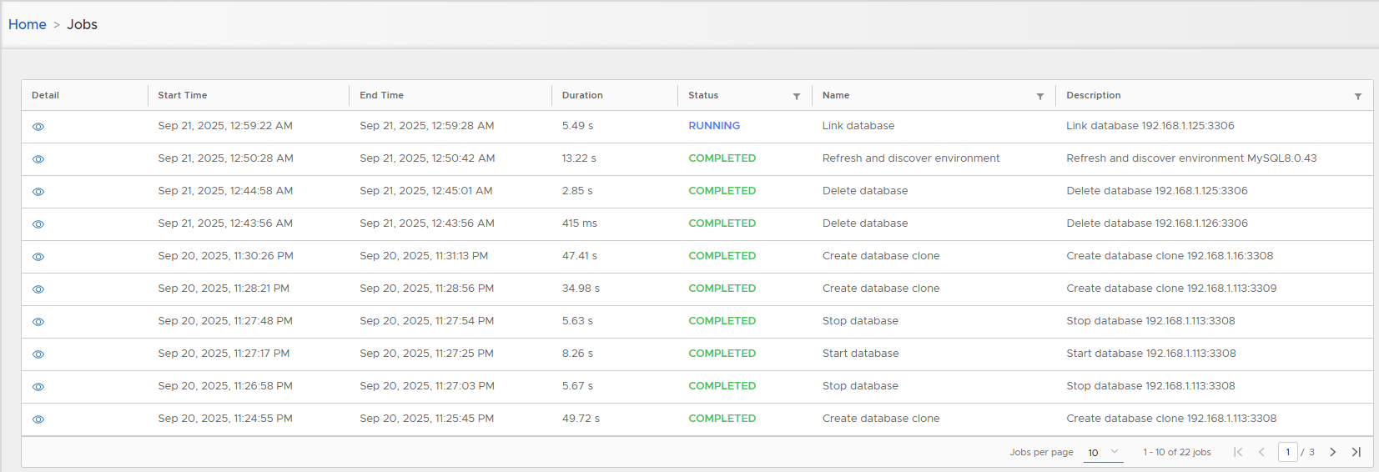Screen dimensions: 1379x472
Task: Click the page number input field
Action: 1287,452
